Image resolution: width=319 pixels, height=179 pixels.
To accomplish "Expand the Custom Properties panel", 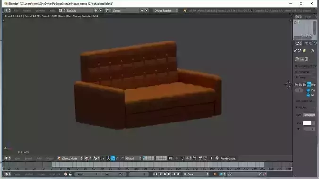I will pos(306,66).
